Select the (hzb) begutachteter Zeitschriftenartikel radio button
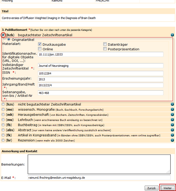This screenshot has height=191, width=176. 3,35
